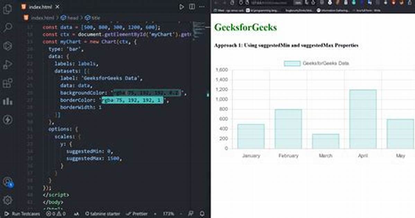Image resolution: width=415 pixels, height=218 pixels.
Task: Click Run Testcases in status bar
Action: click(x=22, y=214)
